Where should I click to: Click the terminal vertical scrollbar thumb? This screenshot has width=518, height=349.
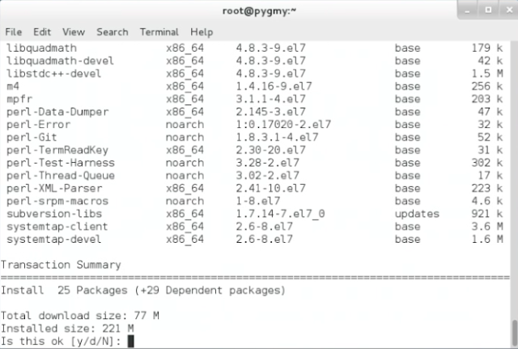point(515,332)
